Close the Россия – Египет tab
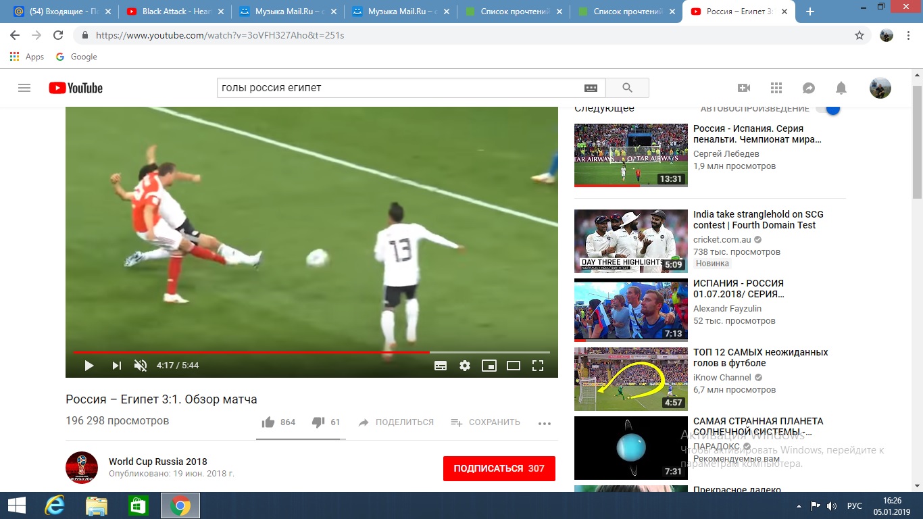The height and width of the screenshot is (519, 923). (x=785, y=11)
